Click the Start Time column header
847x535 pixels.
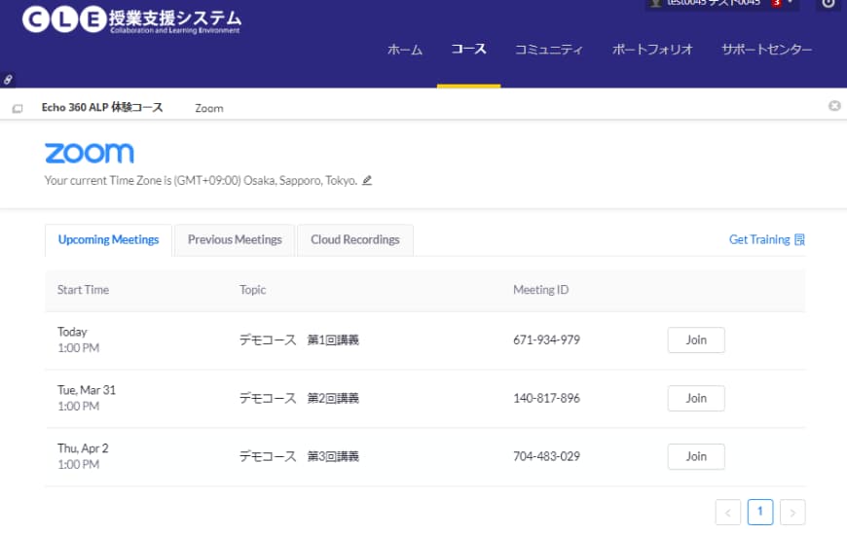[x=83, y=290]
